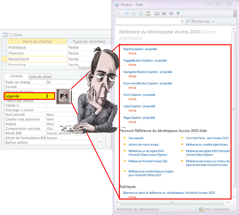The image size is (239, 215).
Task: Click the Mode IME value Aucun contrôle
Action: (x=59, y=133)
